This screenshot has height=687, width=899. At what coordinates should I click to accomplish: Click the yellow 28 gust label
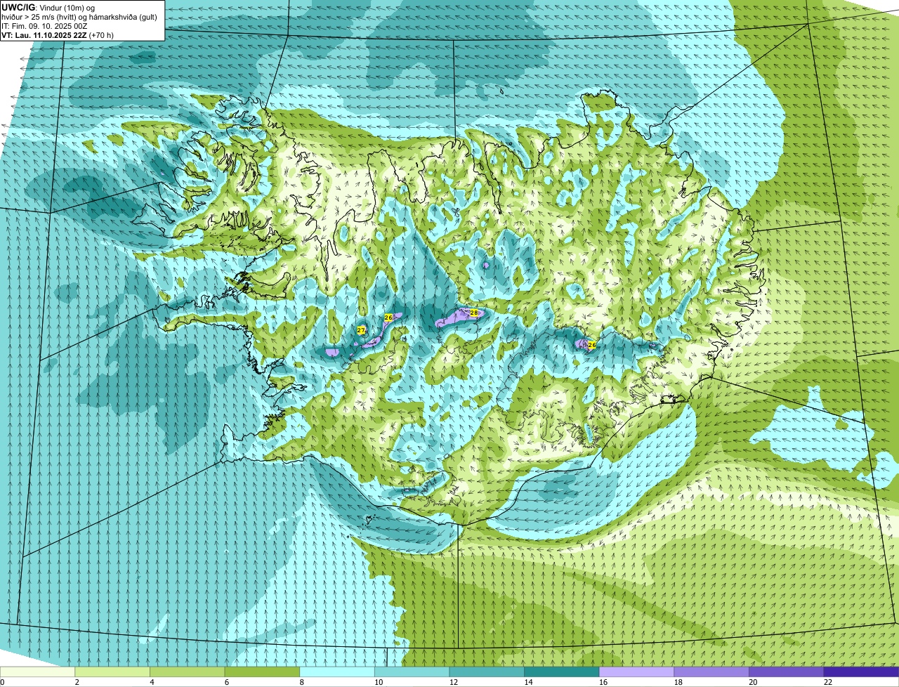pos(474,313)
